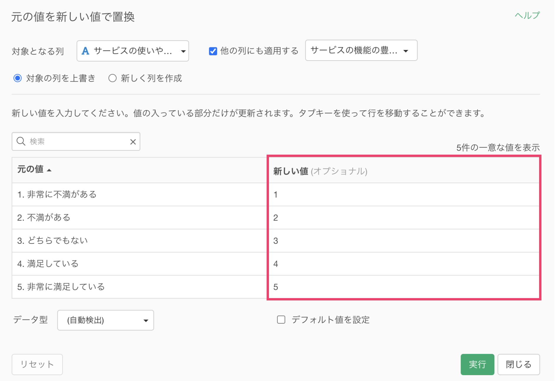Image resolution: width=555 pixels, height=381 pixels.
Task: Clear the search field with X icon
Action: point(133,142)
